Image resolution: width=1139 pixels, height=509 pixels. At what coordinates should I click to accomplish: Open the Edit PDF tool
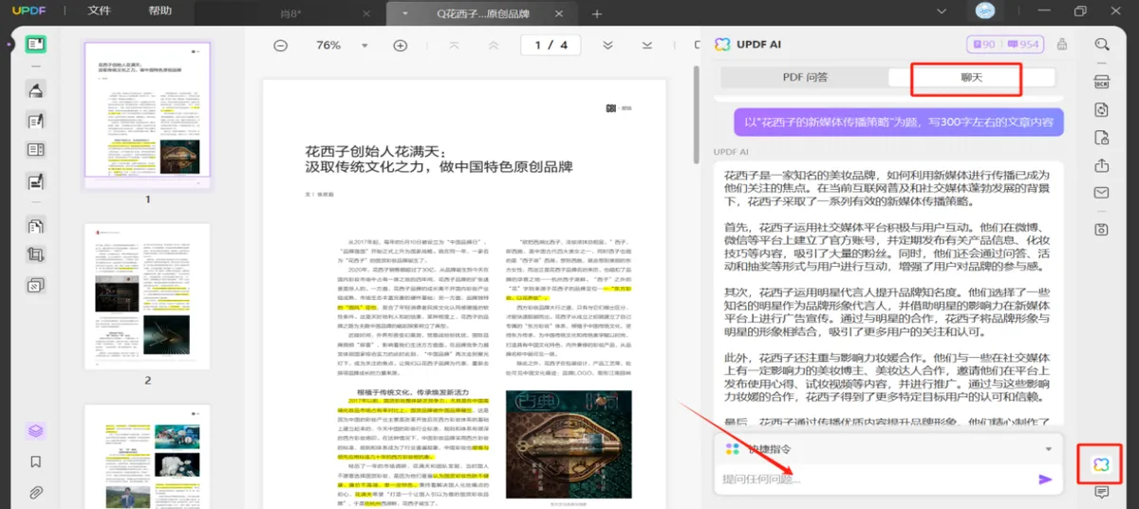pyautogui.click(x=36, y=121)
